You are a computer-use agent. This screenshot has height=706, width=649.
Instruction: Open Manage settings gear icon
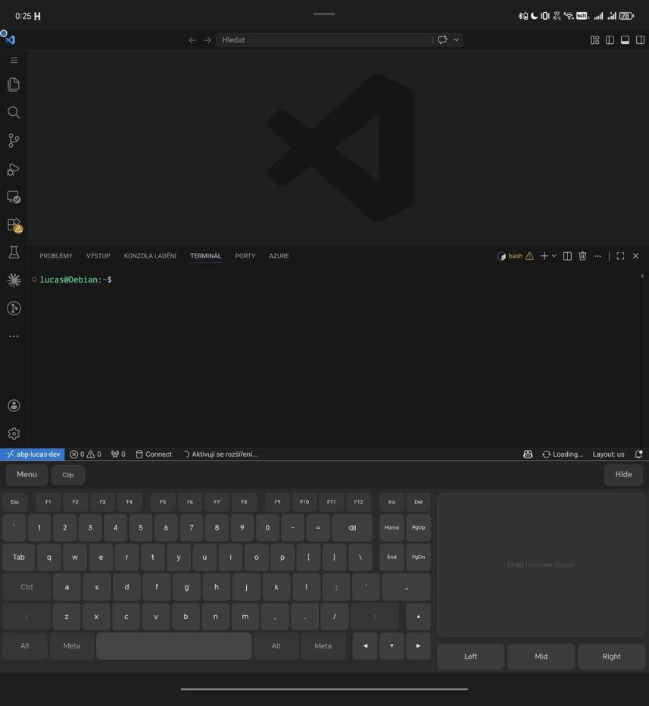(x=14, y=434)
